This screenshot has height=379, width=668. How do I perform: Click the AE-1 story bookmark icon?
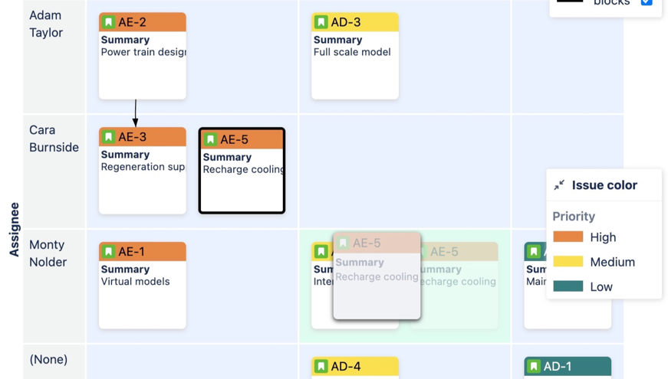[109, 252]
